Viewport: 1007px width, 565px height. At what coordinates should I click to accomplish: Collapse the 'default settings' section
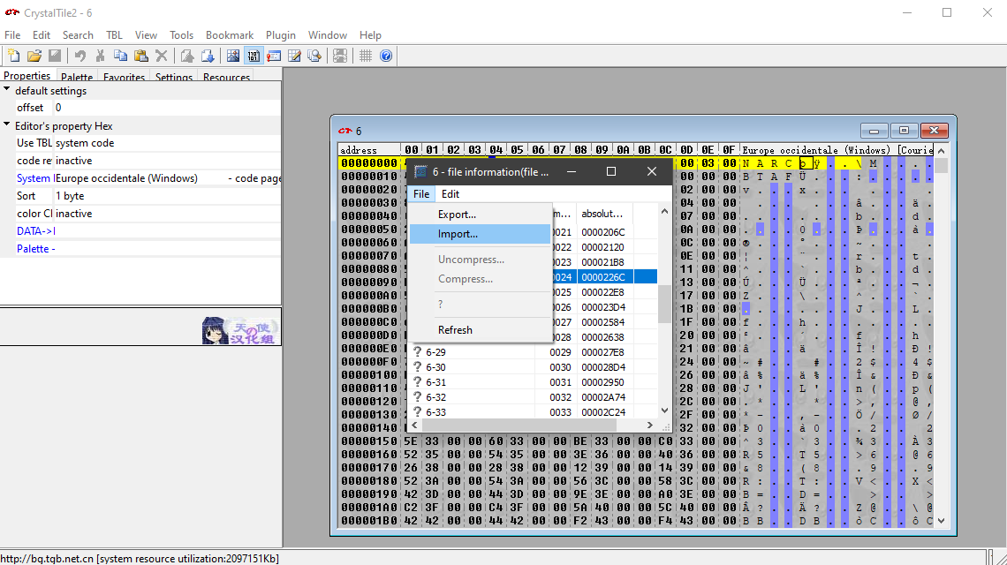click(x=7, y=90)
